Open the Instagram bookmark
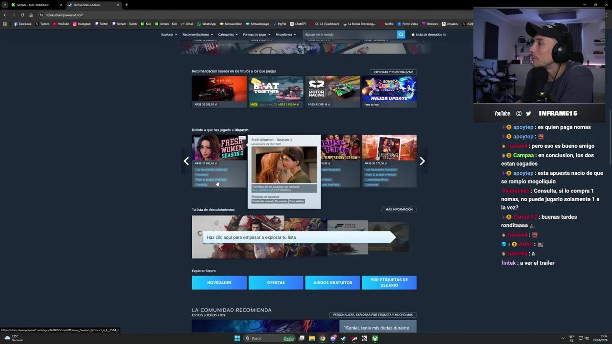This screenshot has width=612, height=344. [82, 24]
